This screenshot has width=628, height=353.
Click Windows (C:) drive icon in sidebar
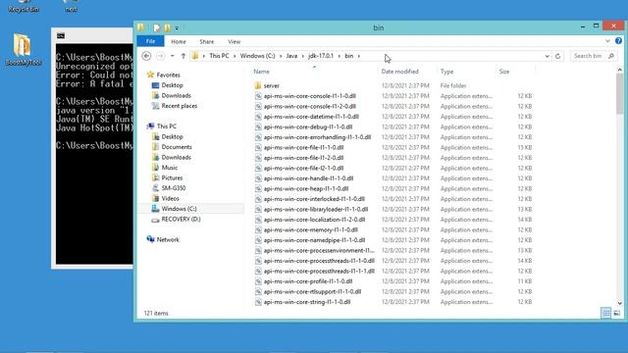coord(155,209)
